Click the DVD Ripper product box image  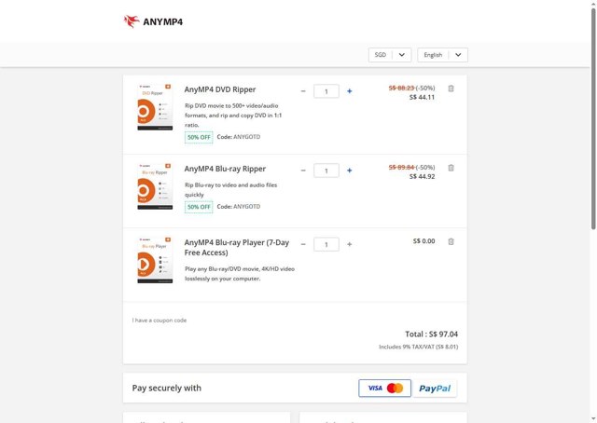155,107
